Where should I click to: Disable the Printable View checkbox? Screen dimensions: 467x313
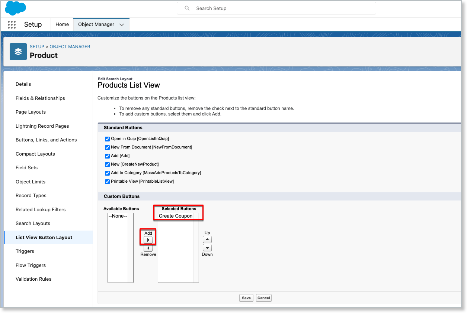[x=108, y=182]
